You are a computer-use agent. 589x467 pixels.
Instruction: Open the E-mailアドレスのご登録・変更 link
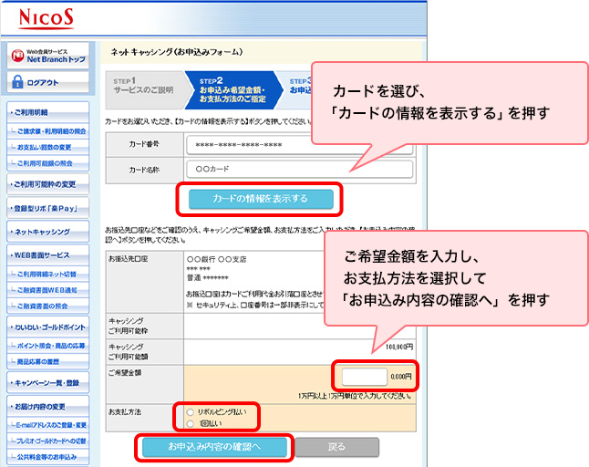pos(51,425)
